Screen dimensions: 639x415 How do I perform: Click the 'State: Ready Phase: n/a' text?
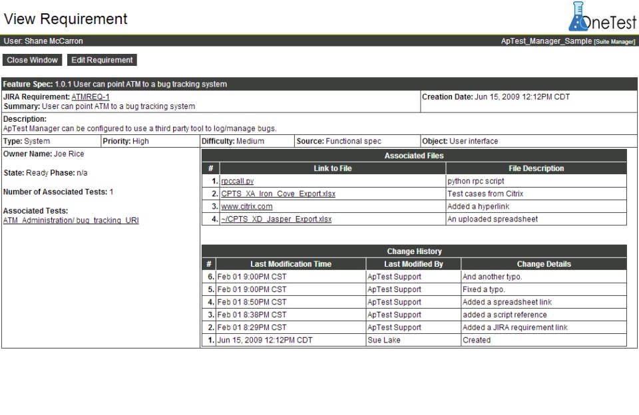(x=45, y=173)
